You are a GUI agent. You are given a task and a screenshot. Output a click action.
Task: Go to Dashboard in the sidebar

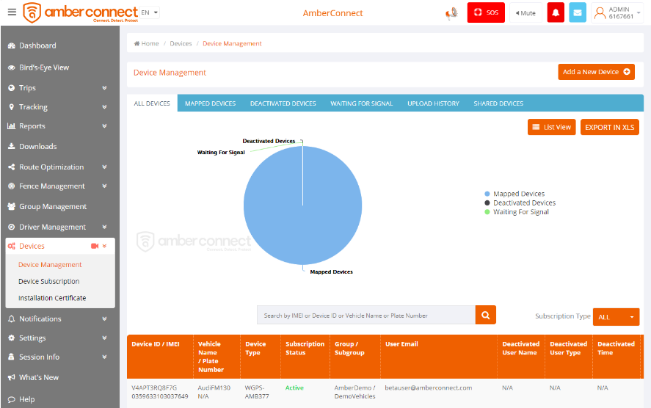(x=37, y=45)
